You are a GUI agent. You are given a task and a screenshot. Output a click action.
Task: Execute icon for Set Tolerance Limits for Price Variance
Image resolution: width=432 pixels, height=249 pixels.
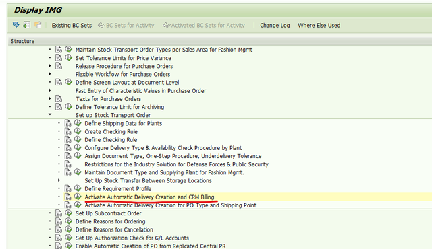(x=69, y=58)
